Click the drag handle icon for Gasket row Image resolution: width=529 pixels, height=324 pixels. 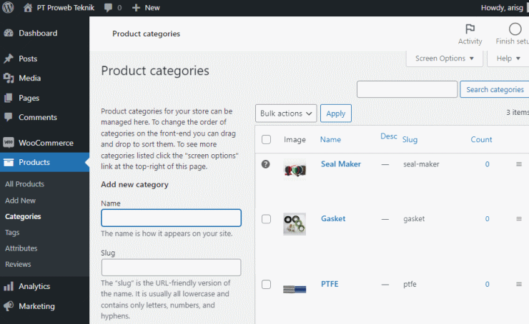[x=519, y=218]
